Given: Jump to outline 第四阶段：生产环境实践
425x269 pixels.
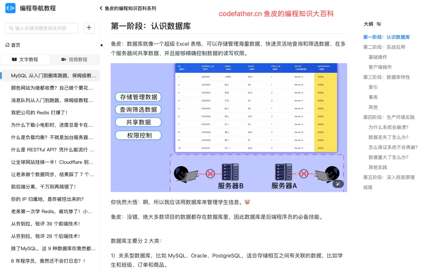Looking at the screenshot, I should tap(389, 117).
